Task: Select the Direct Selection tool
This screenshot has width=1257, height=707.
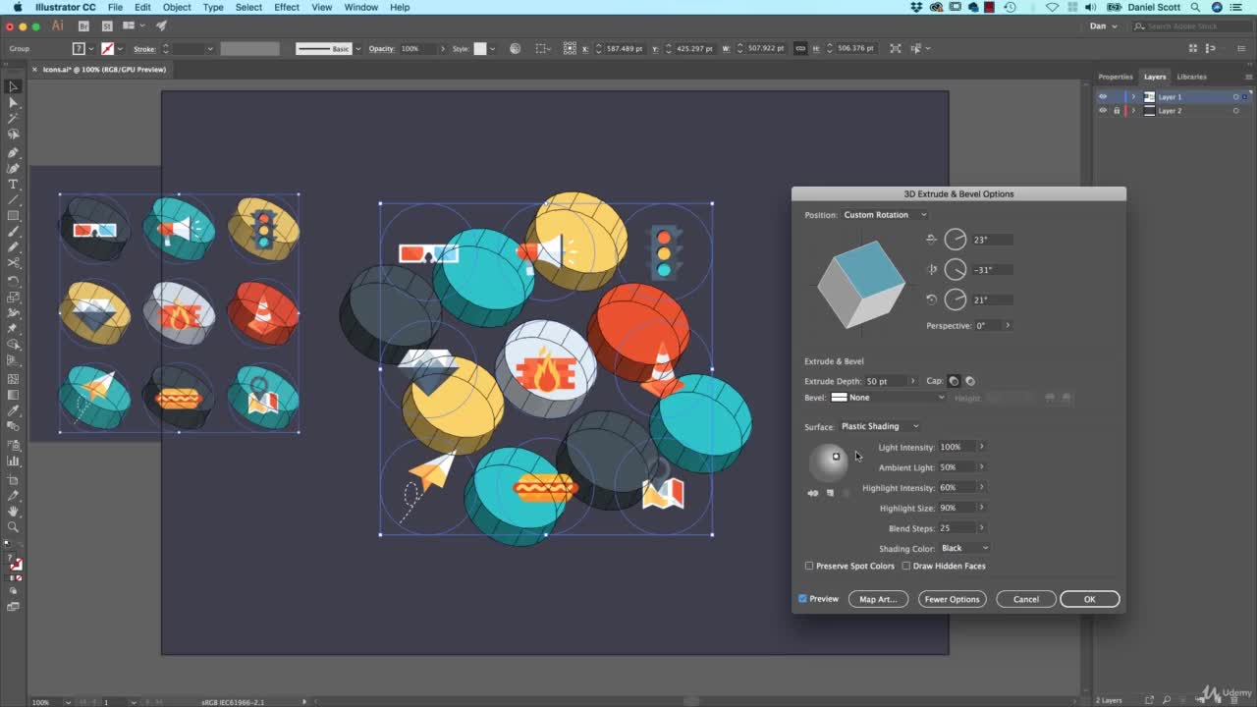Action: [14, 102]
